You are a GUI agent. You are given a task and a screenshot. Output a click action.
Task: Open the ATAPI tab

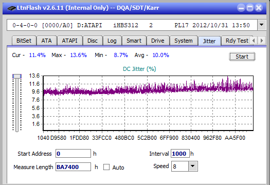69,41
